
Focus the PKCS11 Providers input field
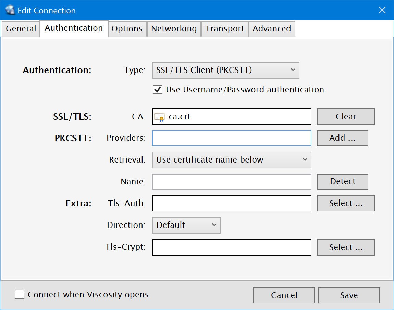(x=231, y=138)
